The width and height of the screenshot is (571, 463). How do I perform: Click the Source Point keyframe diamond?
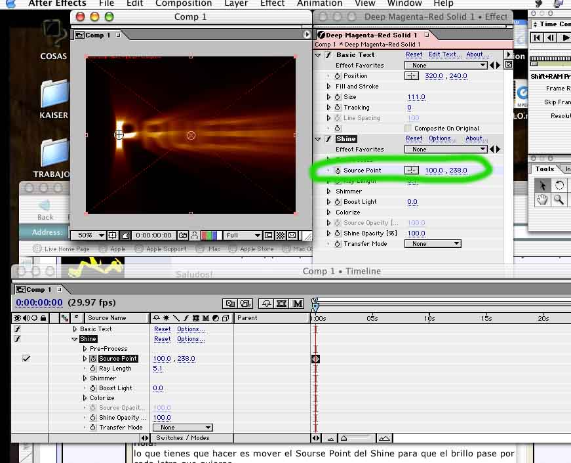tap(315, 359)
